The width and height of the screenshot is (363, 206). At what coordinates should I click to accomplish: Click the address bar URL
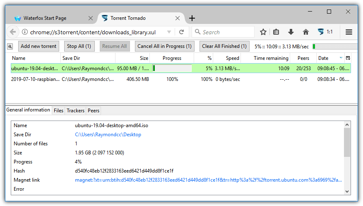93,32
